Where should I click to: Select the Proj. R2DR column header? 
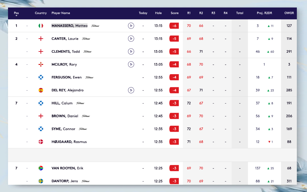[x=264, y=13]
